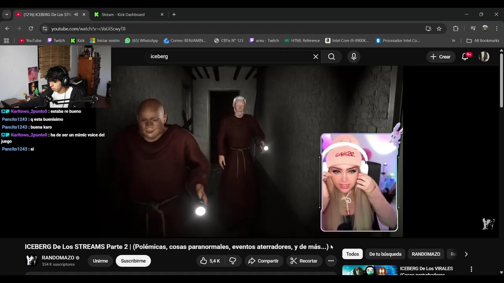Click the 354 K suscriptores text
The image size is (504, 283).
point(58,265)
